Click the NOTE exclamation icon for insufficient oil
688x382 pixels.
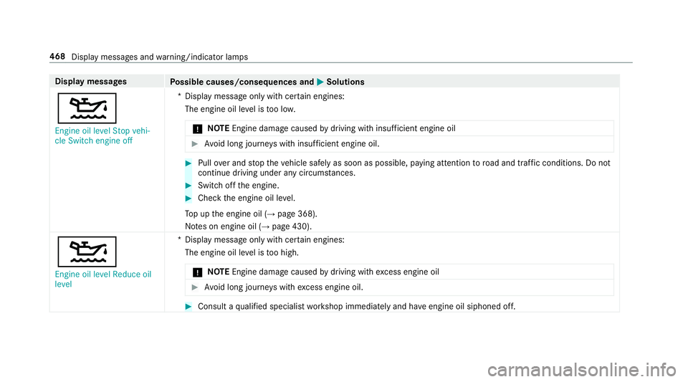[198, 129]
